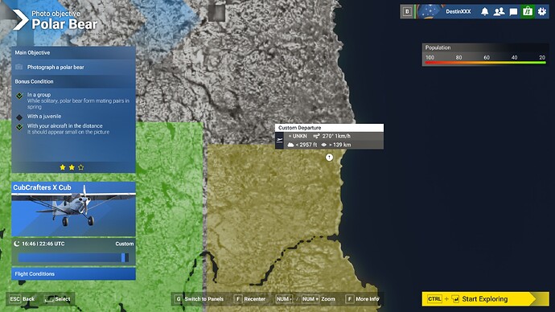This screenshot has height=312, width=555.
Task: Open settings gear icon
Action: (x=542, y=12)
